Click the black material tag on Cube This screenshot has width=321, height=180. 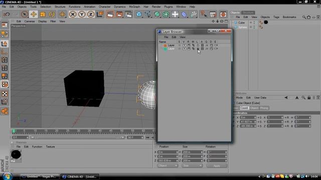266,22
